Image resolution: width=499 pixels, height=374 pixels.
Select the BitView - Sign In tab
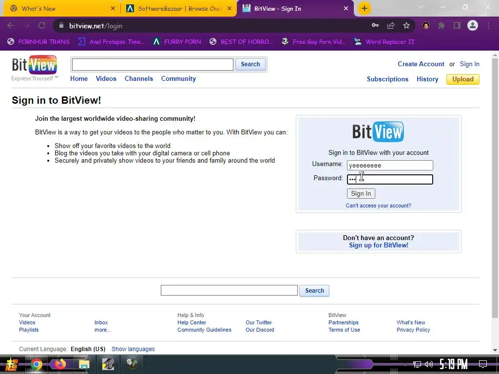(294, 9)
